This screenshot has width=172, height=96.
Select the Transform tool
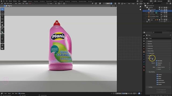(2, 25)
